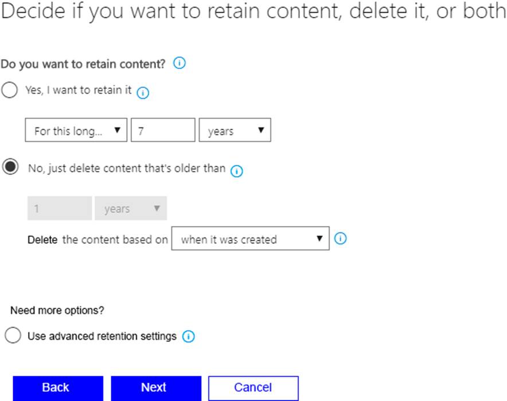
Task: Expand the years dropdown beside the 7 field
Action: [x=235, y=130]
